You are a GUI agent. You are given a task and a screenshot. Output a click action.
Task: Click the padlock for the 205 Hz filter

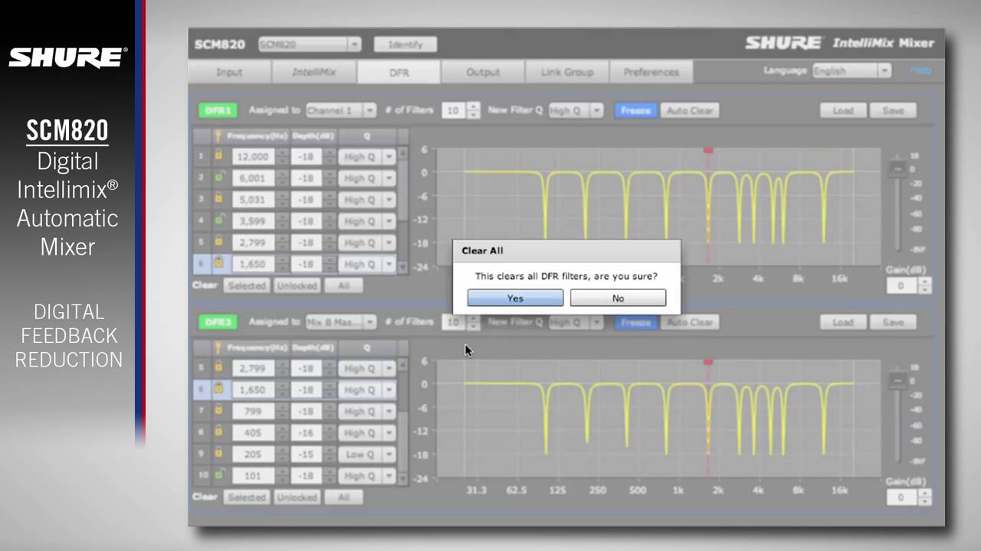pyautogui.click(x=218, y=454)
